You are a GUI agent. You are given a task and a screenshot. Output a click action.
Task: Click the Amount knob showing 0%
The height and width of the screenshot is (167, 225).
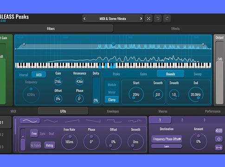pyautogui.click(x=199, y=141)
